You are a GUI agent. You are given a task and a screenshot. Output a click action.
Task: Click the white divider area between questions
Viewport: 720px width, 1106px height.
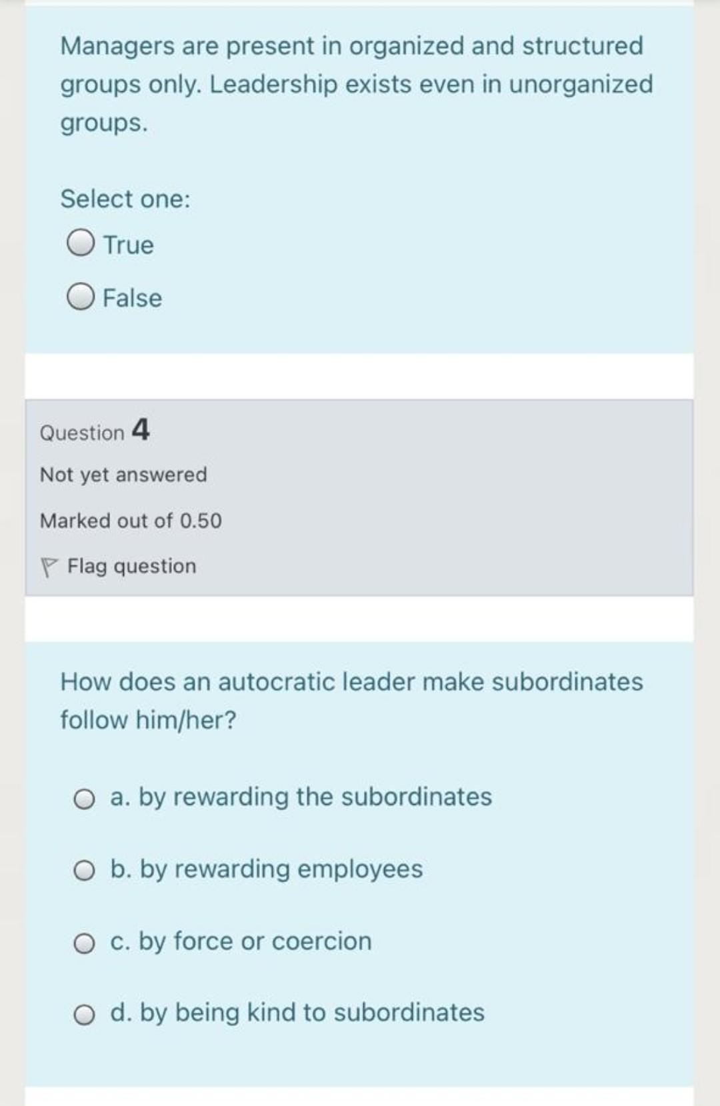pyautogui.click(x=360, y=373)
